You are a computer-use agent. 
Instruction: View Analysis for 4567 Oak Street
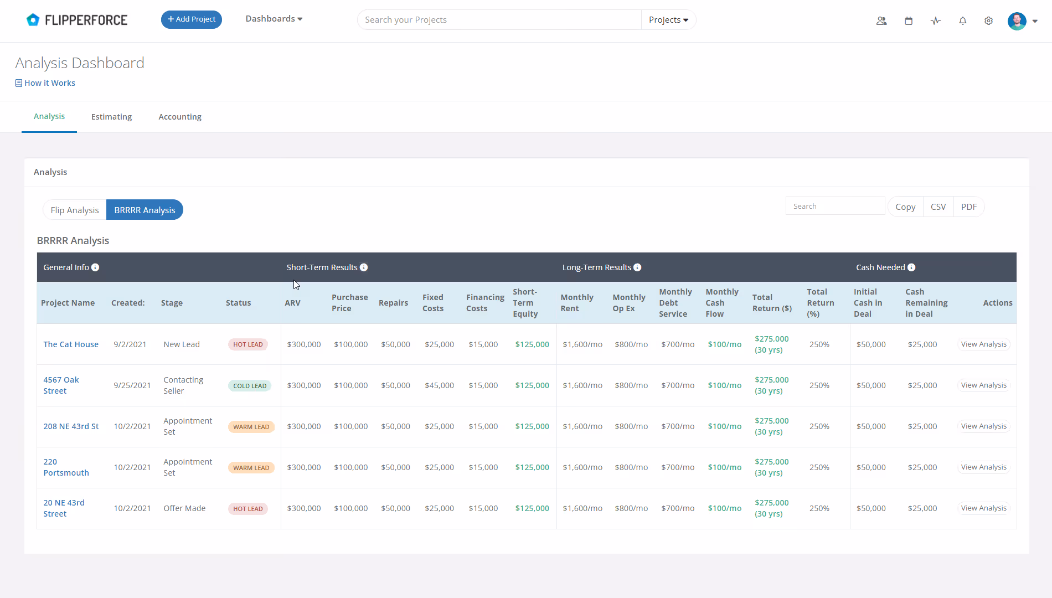[x=984, y=385]
